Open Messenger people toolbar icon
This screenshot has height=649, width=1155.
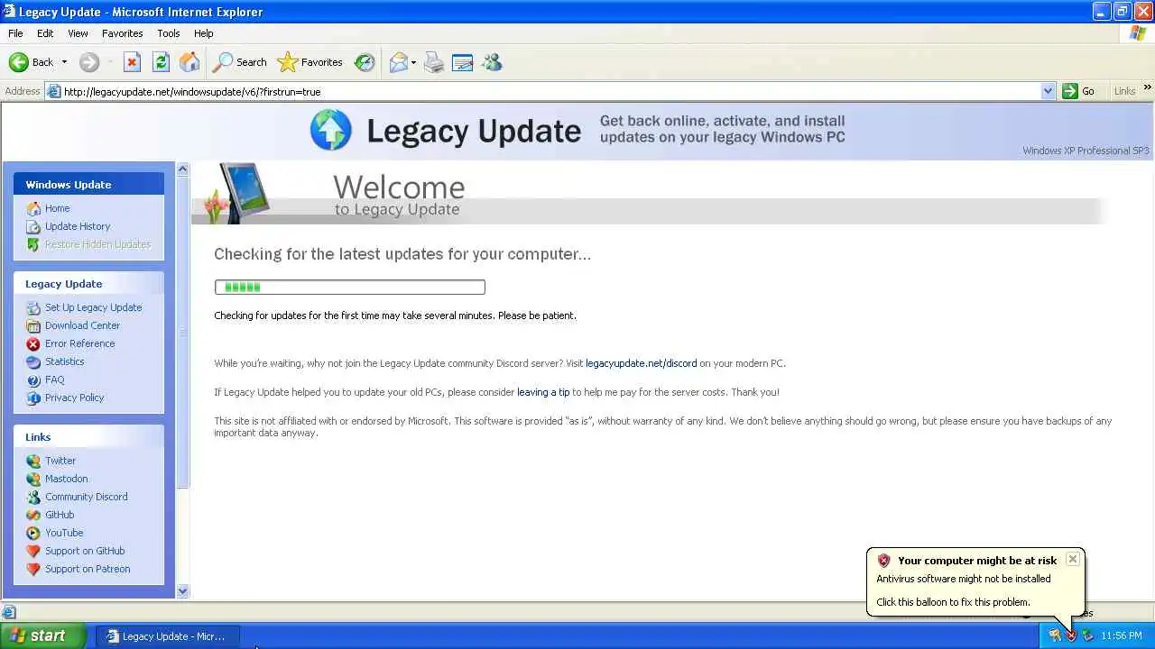[492, 62]
